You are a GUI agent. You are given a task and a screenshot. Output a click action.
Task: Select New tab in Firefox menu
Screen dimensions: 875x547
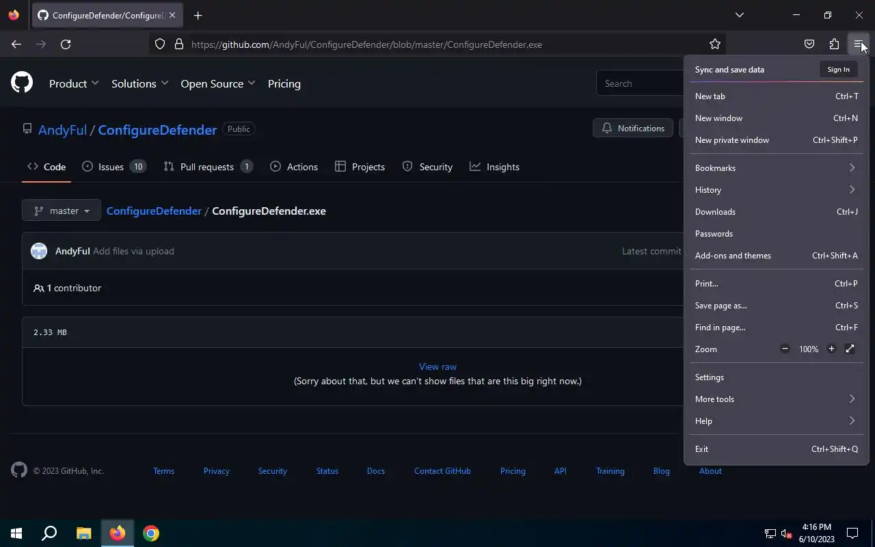(x=776, y=96)
